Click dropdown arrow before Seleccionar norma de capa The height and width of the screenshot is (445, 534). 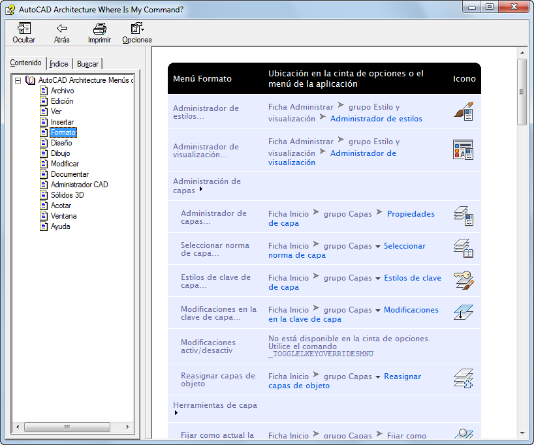(378, 247)
